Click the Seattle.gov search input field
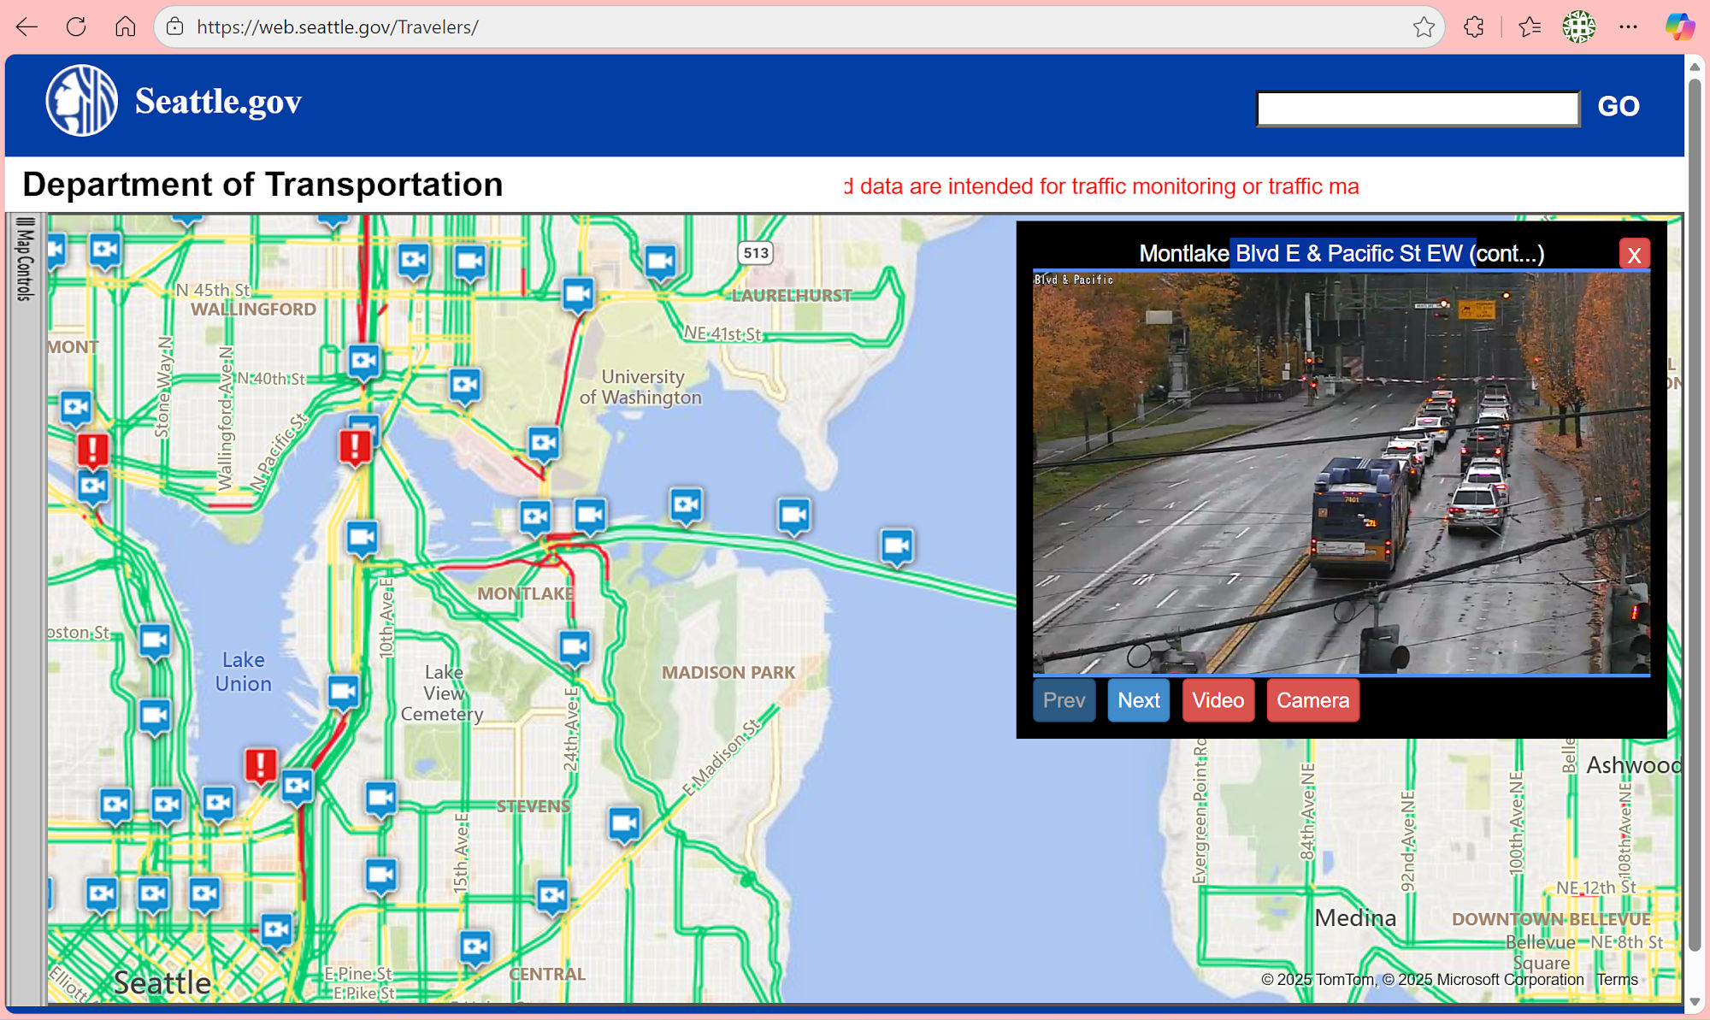This screenshot has height=1020, width=1710. tap(1418, 109)
